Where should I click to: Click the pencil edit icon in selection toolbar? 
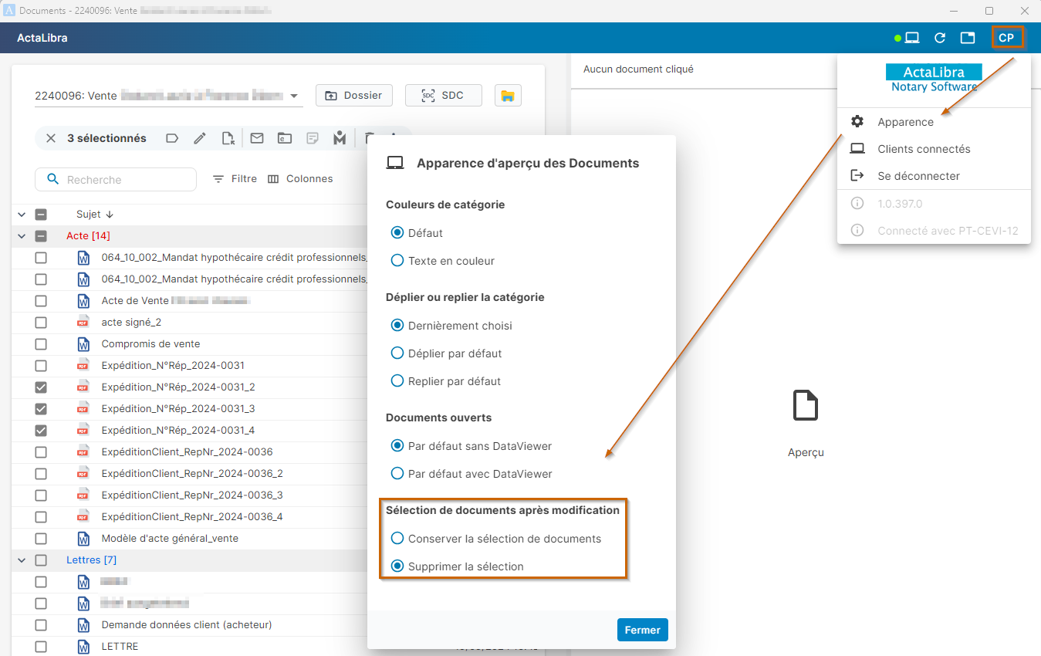coord(200,138)
